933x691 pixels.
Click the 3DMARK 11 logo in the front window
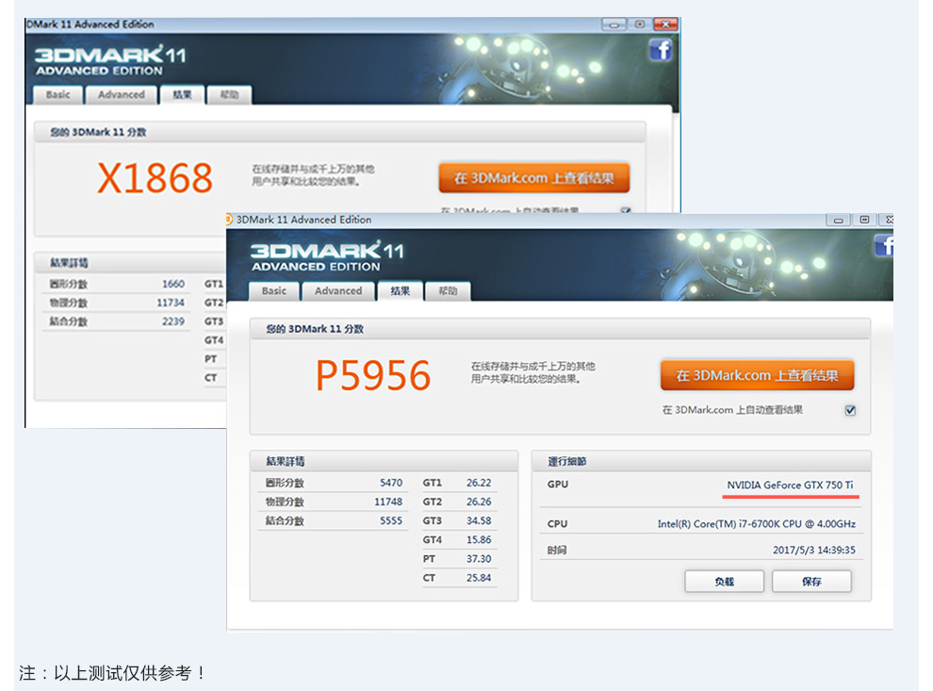327,256
